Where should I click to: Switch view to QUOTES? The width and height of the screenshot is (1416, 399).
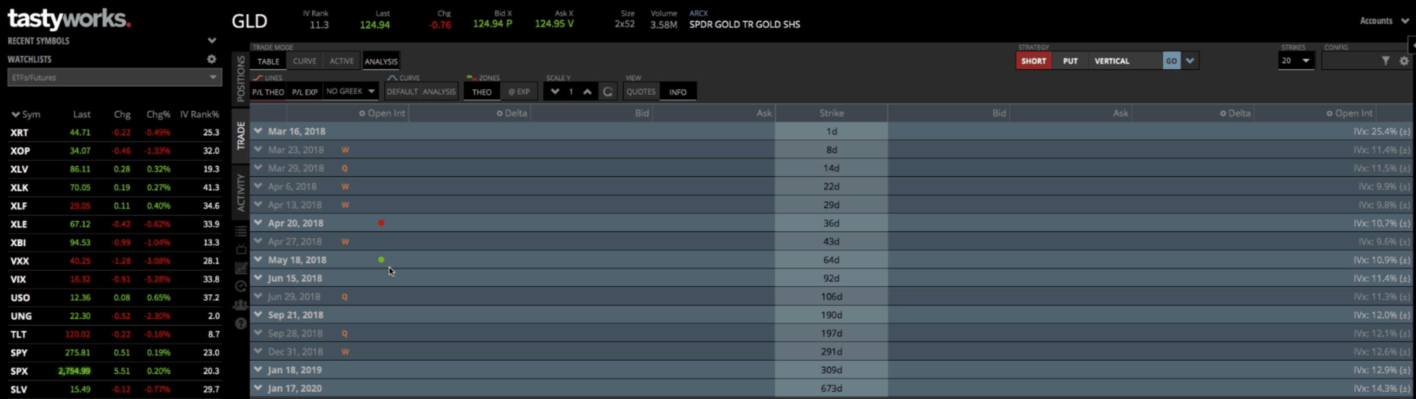[x=641, y=92]
